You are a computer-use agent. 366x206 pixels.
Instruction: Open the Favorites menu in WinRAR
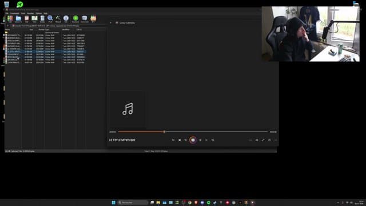coord(30,13)
